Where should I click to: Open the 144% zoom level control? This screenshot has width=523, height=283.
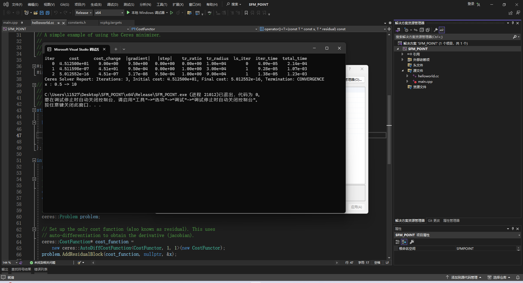[x=8, y=263]
